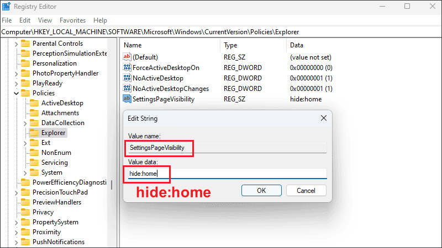Click the ForceActiveDesktopOn DWORD icon
The height and width of the screenshot is (248, 442).
point(127,67)
